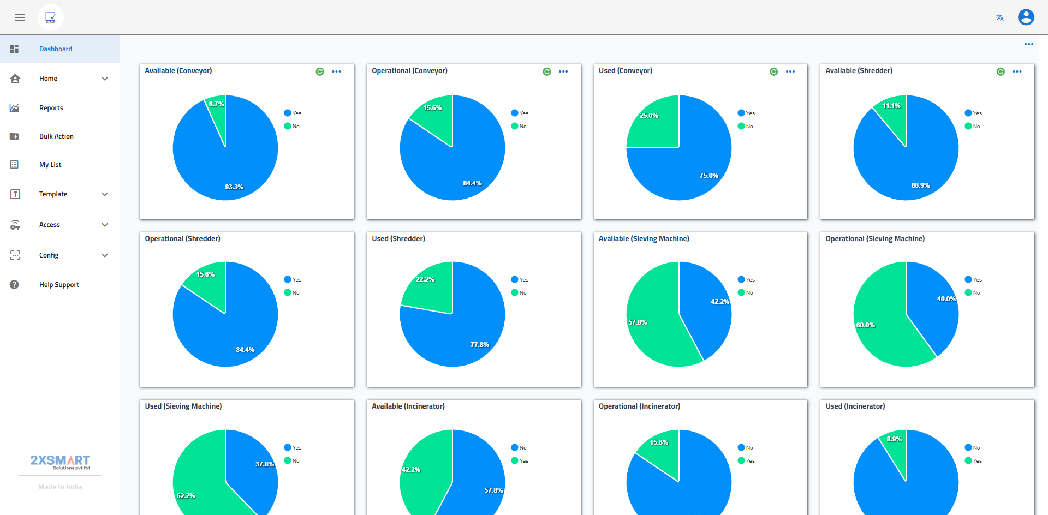Screen dimensions: 1048x515
Task: Click the green 57.8% slice in Available (Sieving Machine)
Action: (x=652, y=327)
